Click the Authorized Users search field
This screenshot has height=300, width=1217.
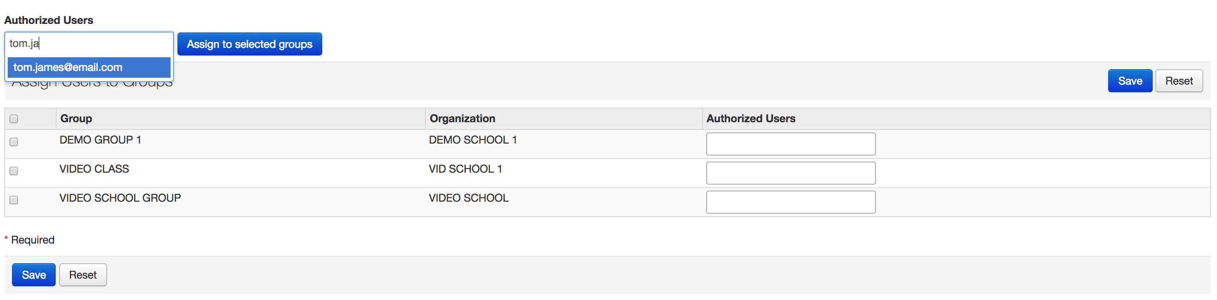(89, 43)
